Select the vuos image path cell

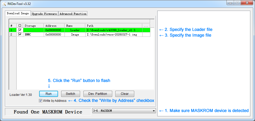click(x=114, y=34)
